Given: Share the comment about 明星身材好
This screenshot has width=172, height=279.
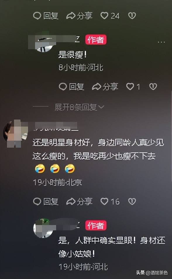Looking at the screenshot, I should [x=79, y=201].
